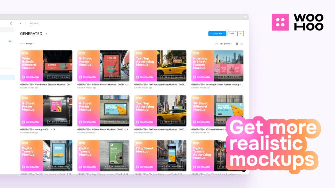Select file name 'GENERATED - Wide Bulletin Billboard Mockup'
The height and width of the screenshot is (188, 335).
[46, 85]
